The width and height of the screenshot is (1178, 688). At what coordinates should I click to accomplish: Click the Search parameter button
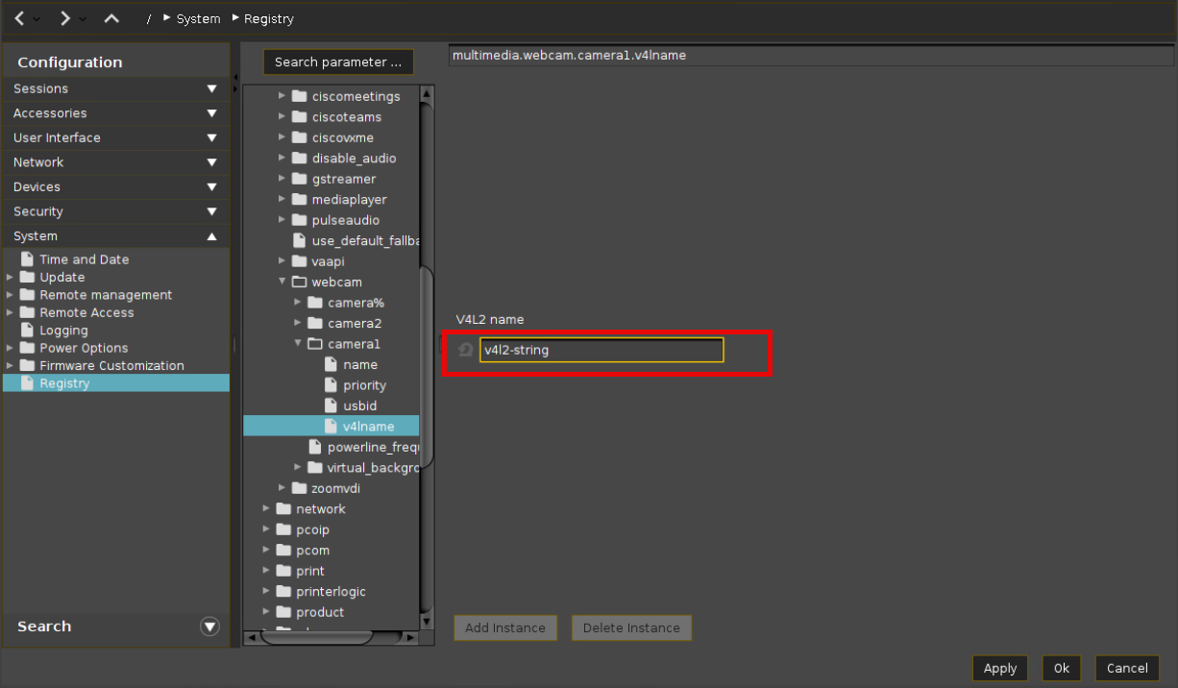point(338,62)
